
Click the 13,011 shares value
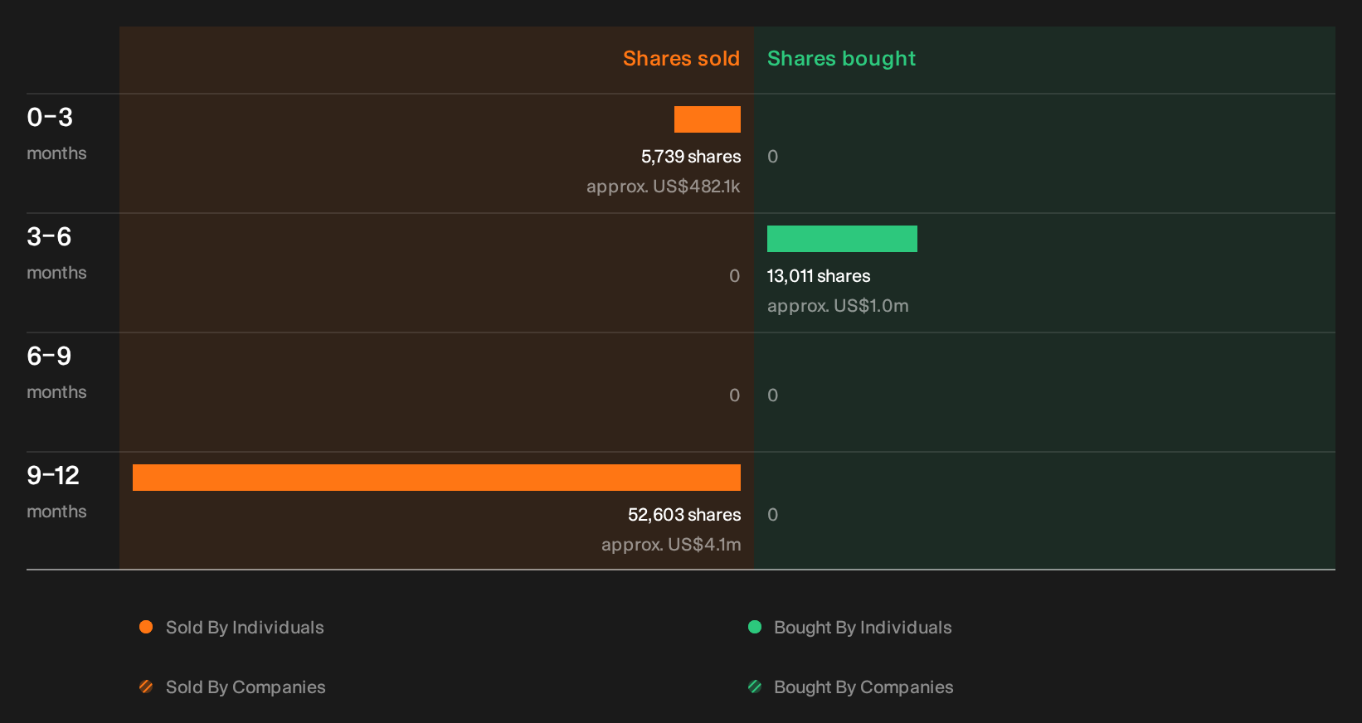(x=819, y=276)
